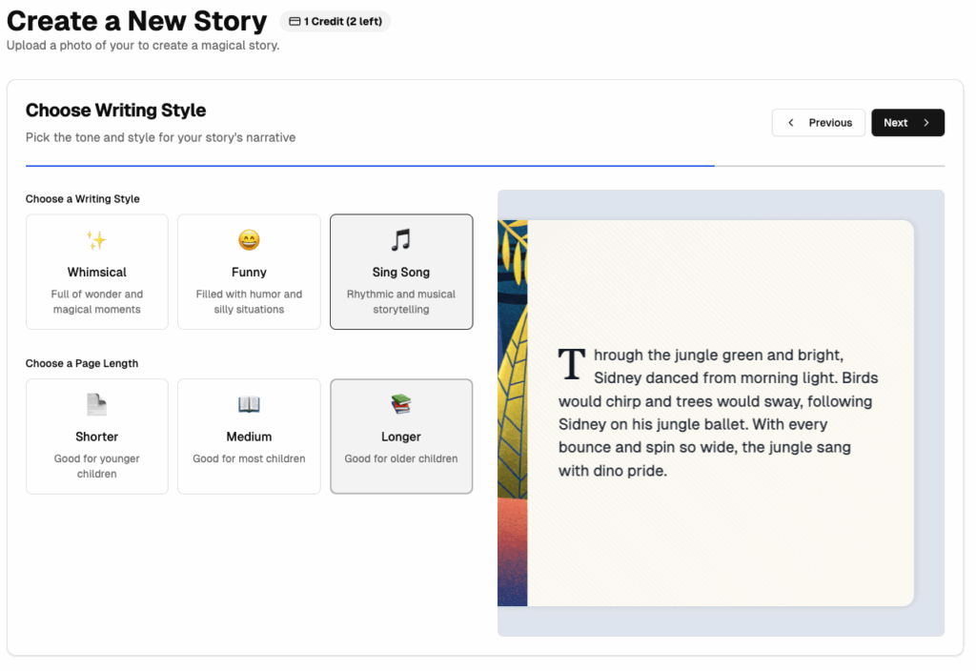
Task: Click the open book icon for Medium
Action: click(x=249, y=405)
